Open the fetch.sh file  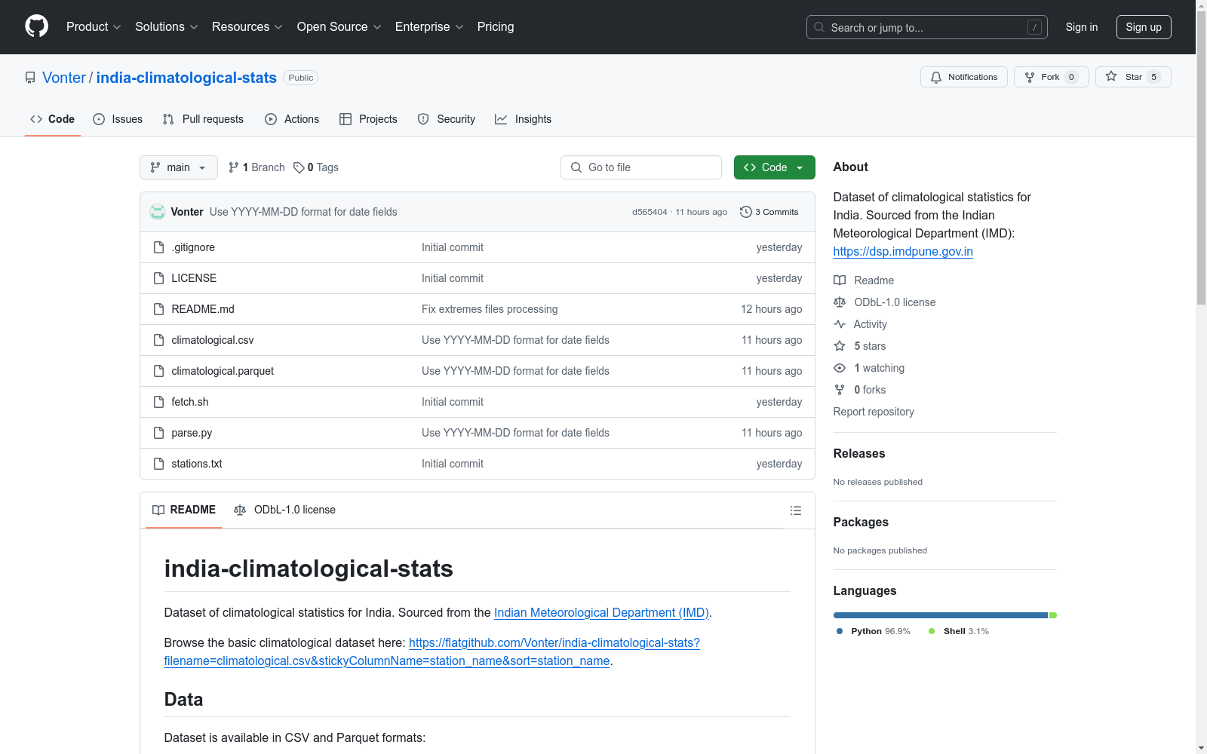pyautogui.click(x=190, y=402)
